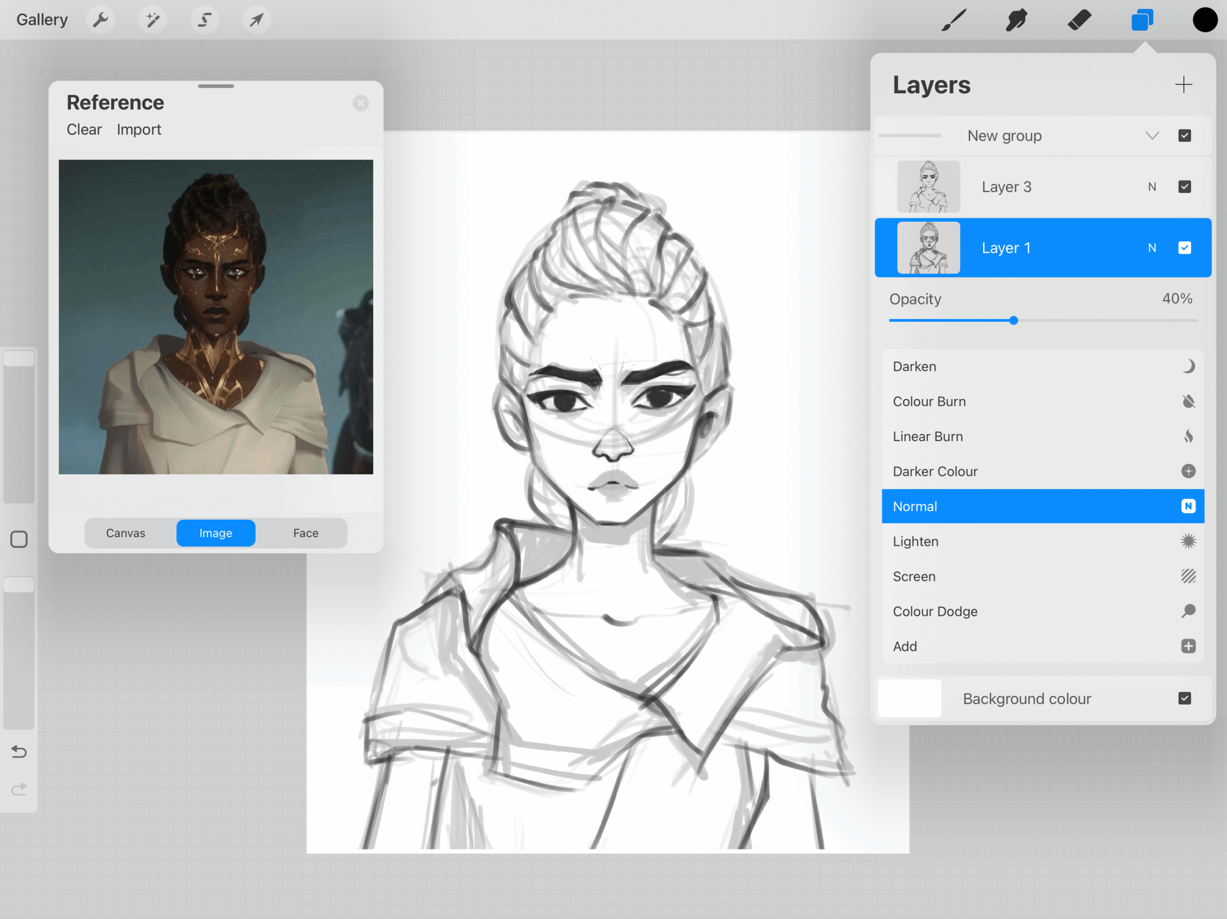
Task: Open the black active colour swatch
Action: [1205, 20]
